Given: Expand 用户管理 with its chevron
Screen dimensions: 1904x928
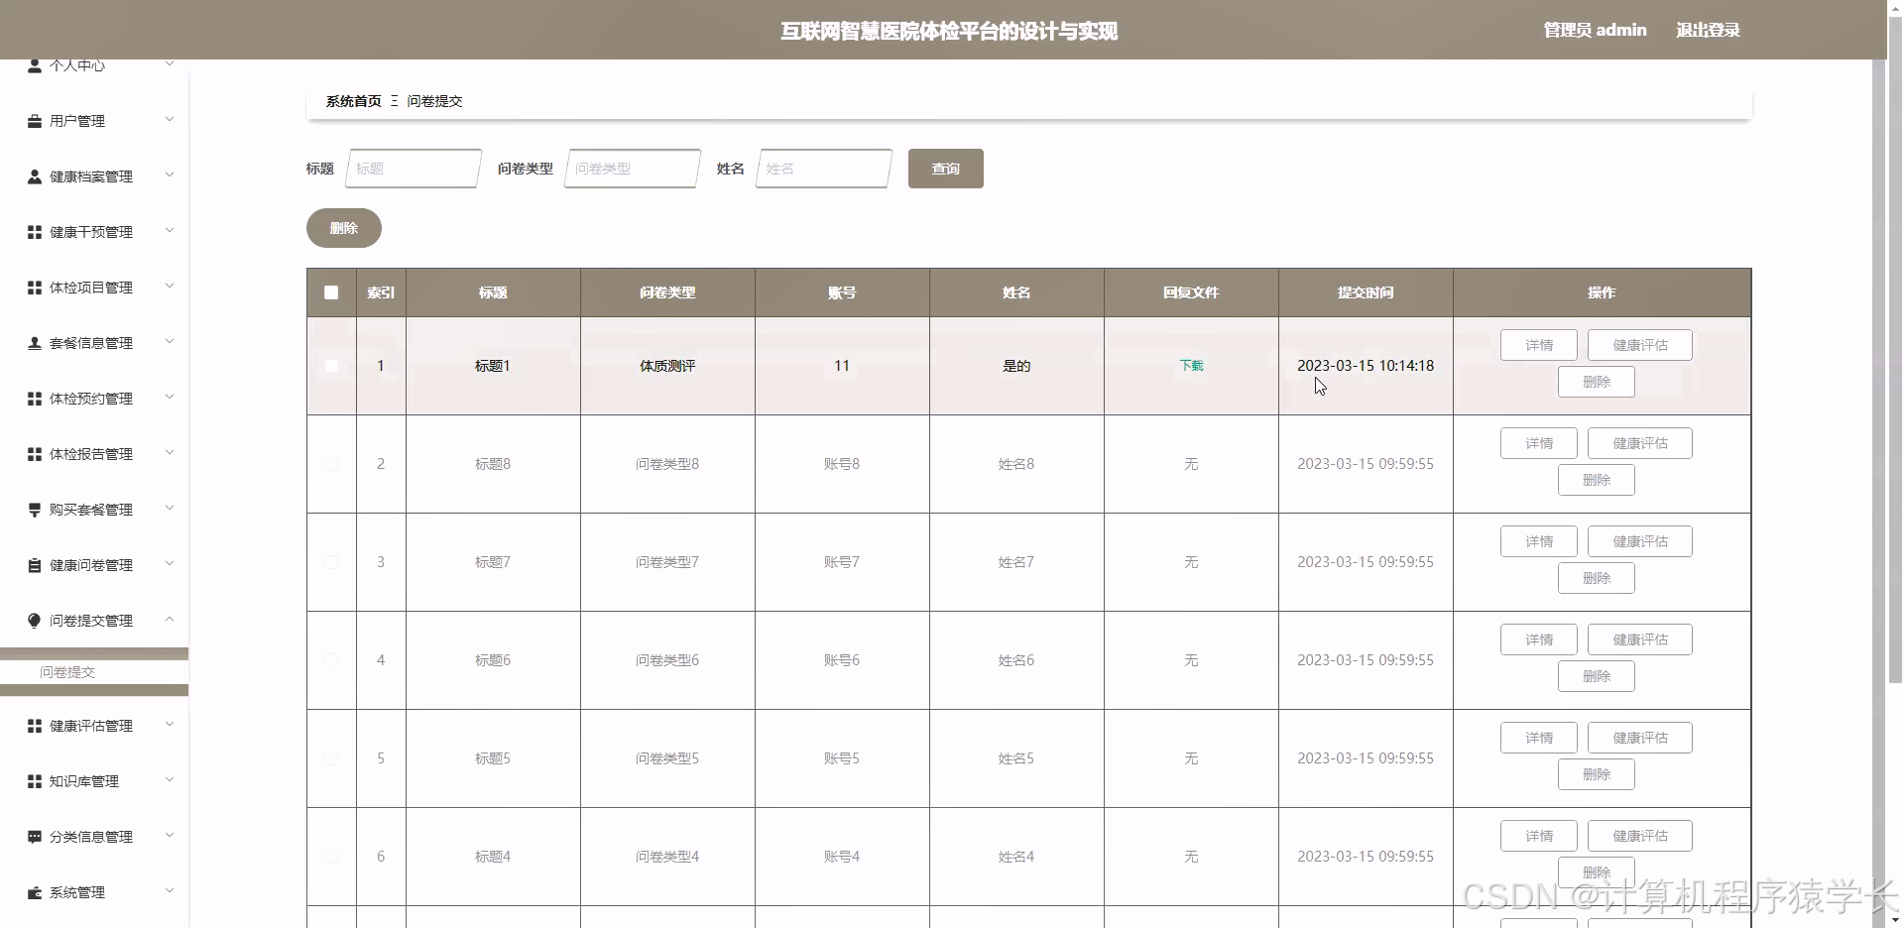Looking at the screenshot, I should tap(170, 120).
